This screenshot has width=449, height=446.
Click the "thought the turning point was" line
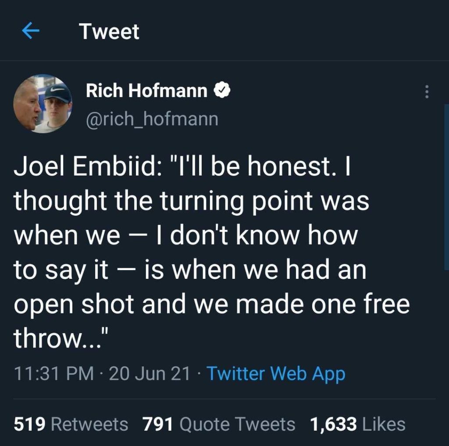(191, 202)
